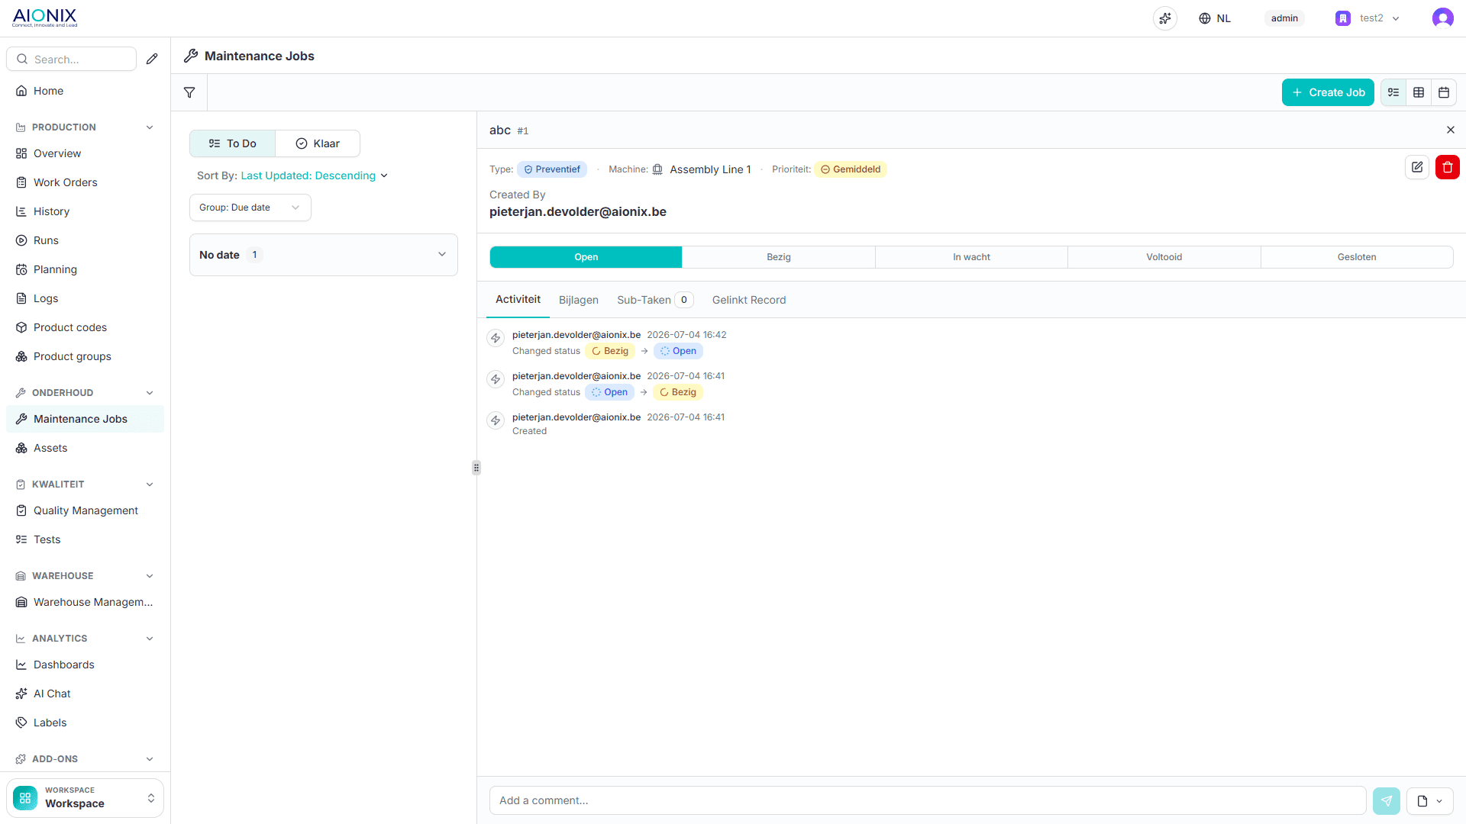Viewport: 1466px width, 824px height.
Task: Open Group: Due date dropdown
Action: tap(250, 208)
